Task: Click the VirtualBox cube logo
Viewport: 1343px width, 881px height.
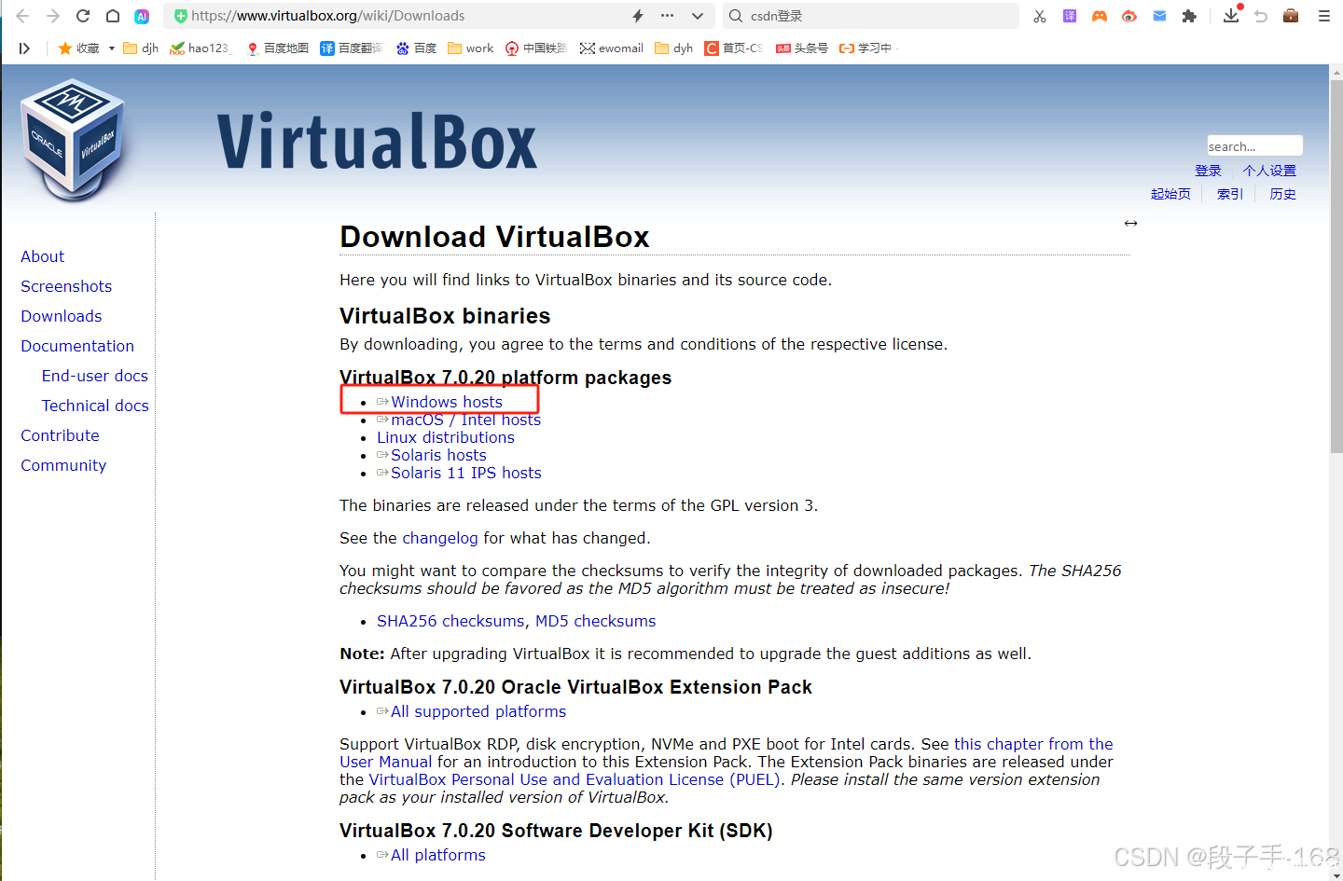Action: pyautogui.click(x=73, y=140)
